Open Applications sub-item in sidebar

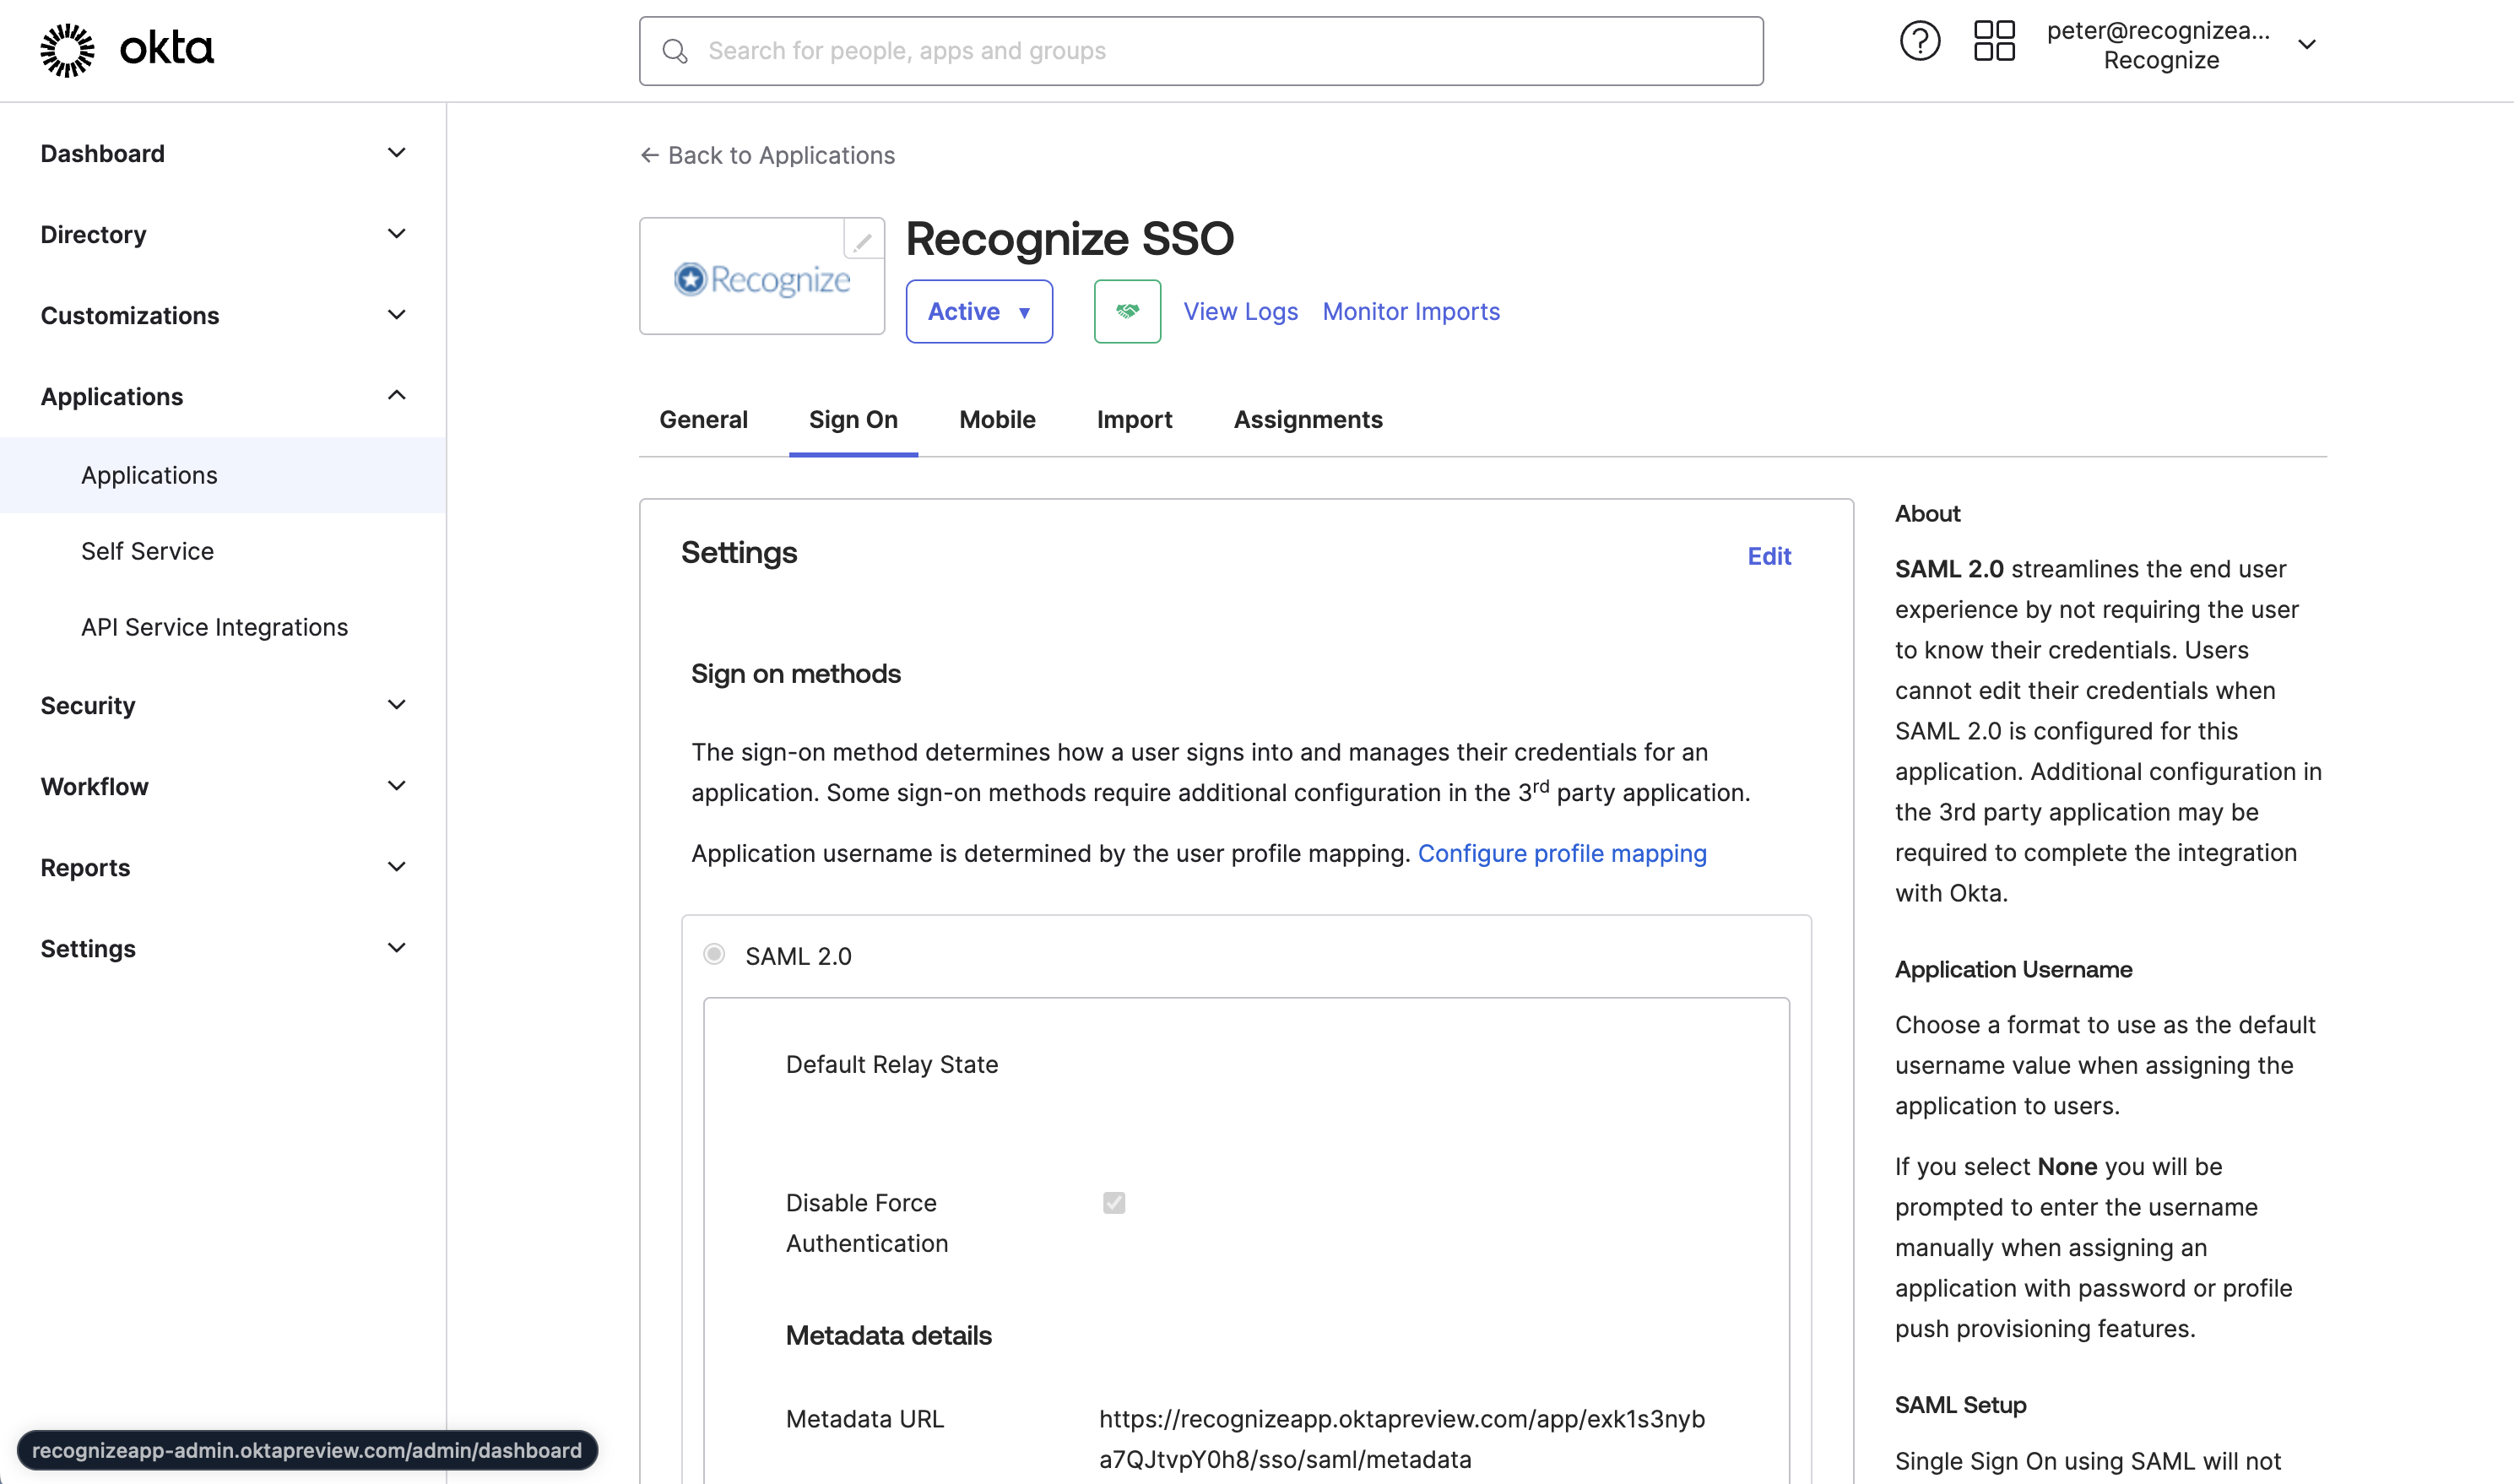click(223, 475)
